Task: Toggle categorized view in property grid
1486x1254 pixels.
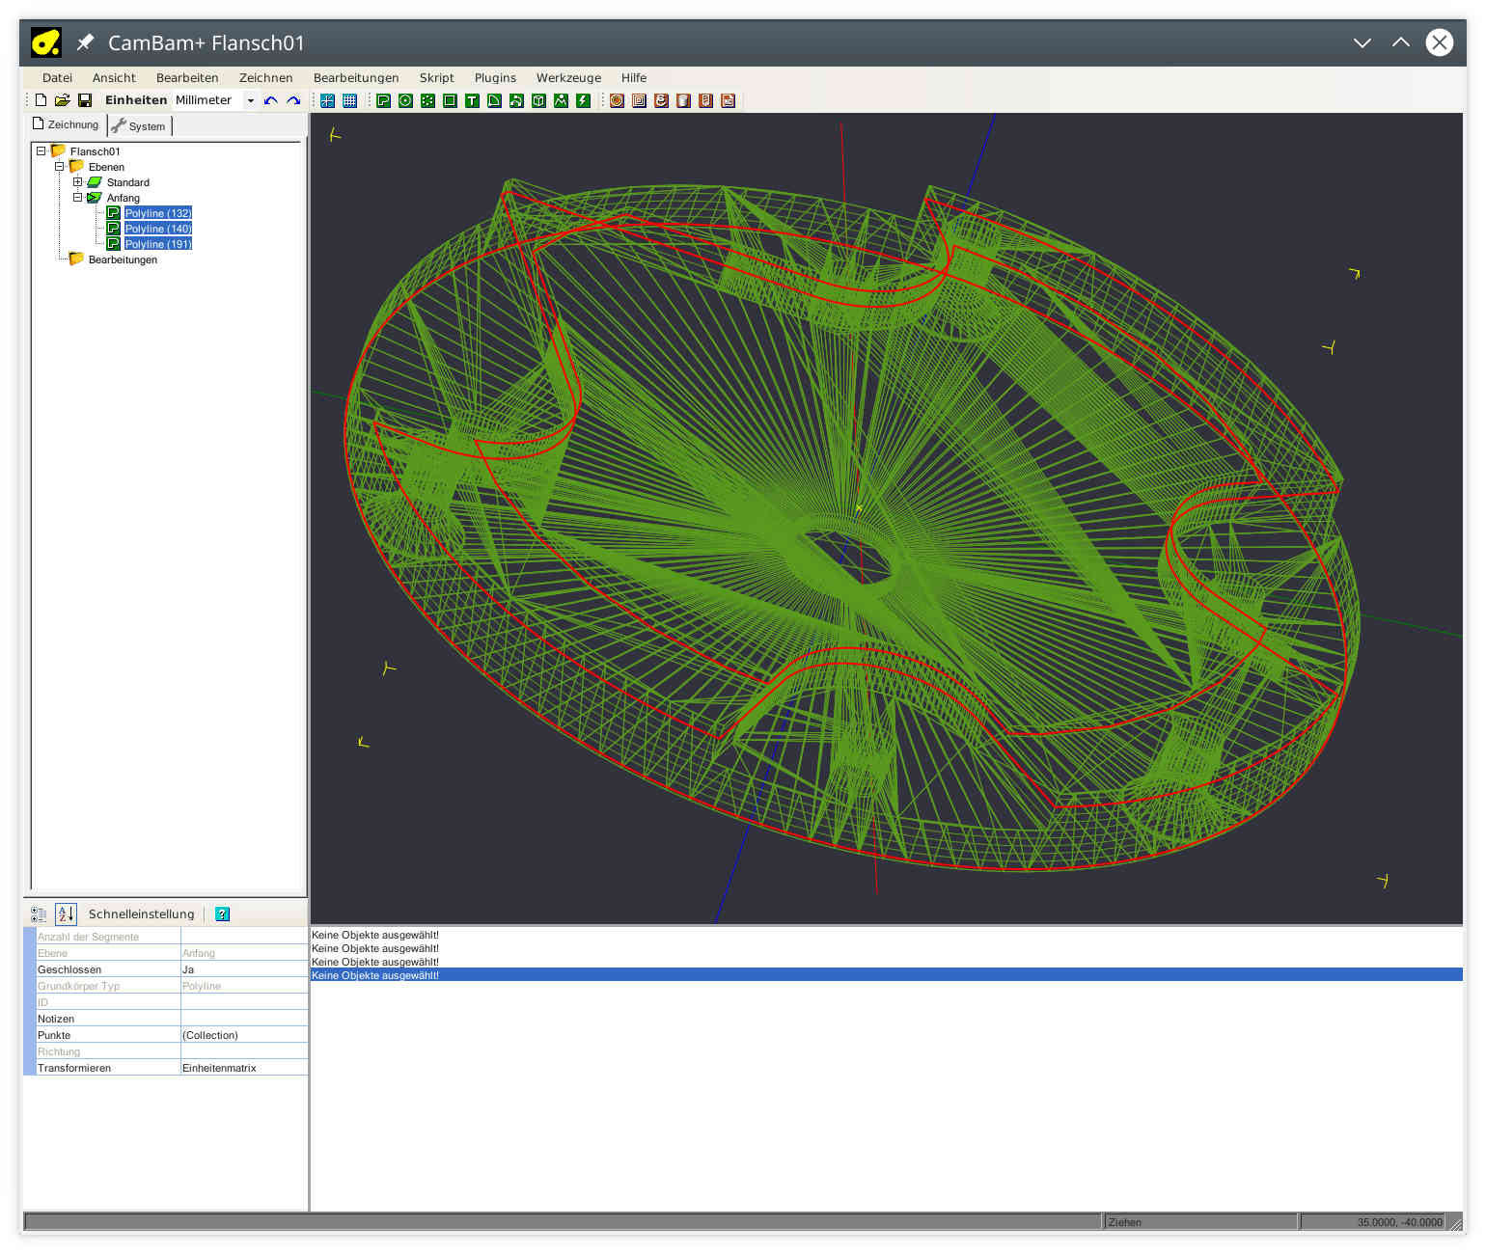Action: pos(39,914)
